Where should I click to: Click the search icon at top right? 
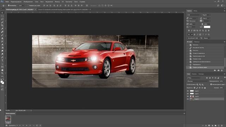(218, 6)
